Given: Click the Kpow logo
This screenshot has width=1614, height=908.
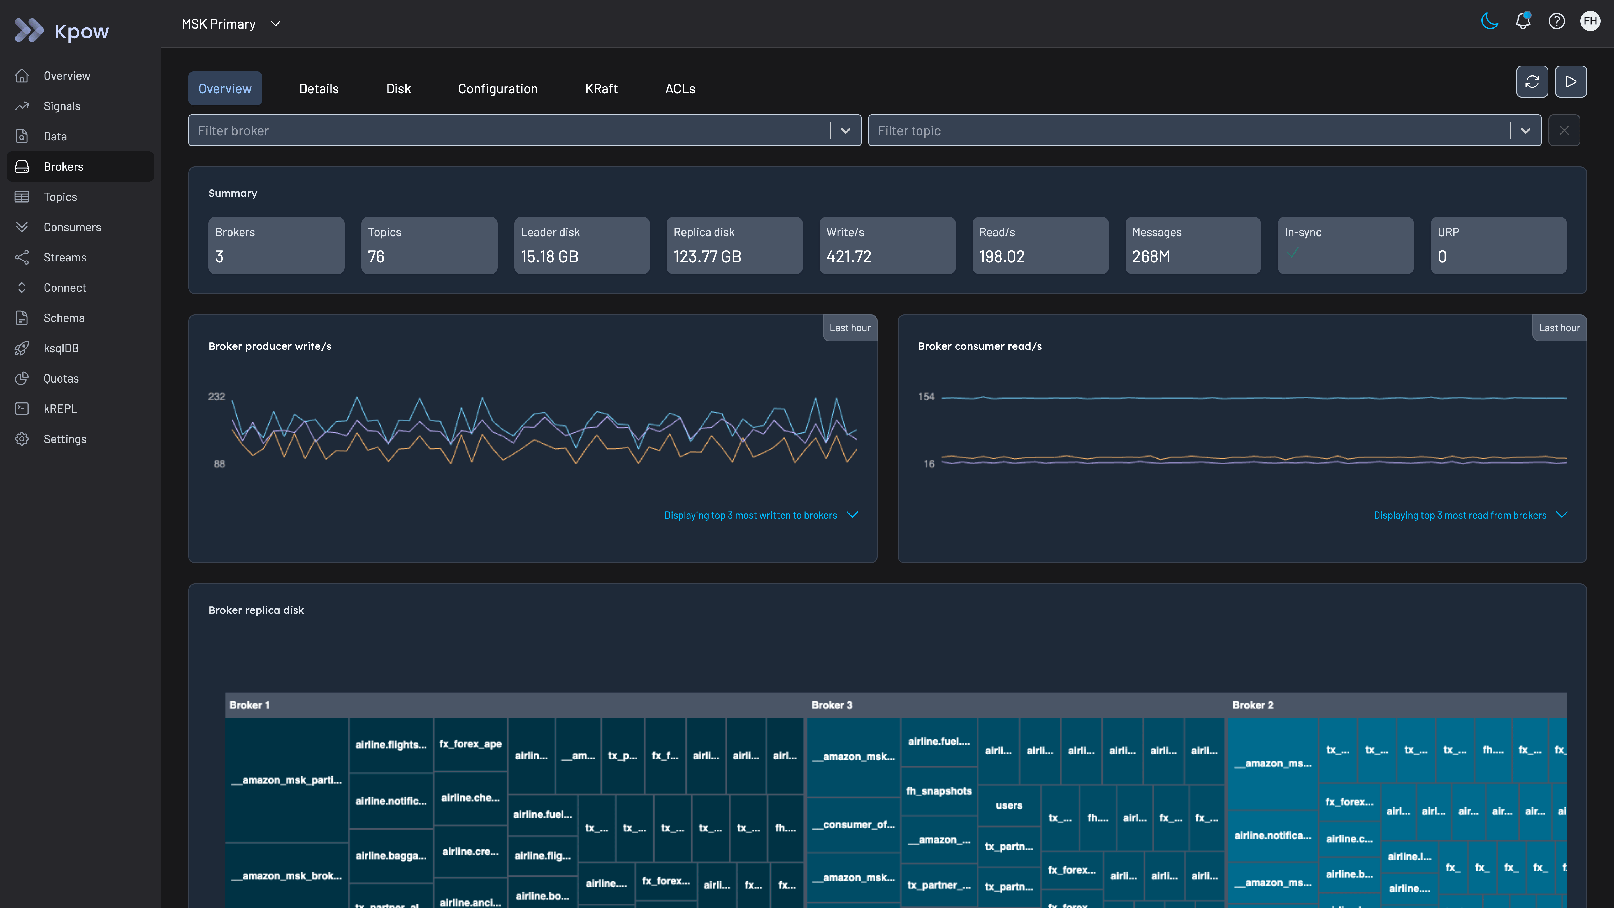Looking at the screenshot, I should pos(61,31).
